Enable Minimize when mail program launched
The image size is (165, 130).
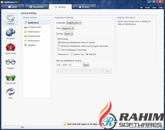(59, 46)
